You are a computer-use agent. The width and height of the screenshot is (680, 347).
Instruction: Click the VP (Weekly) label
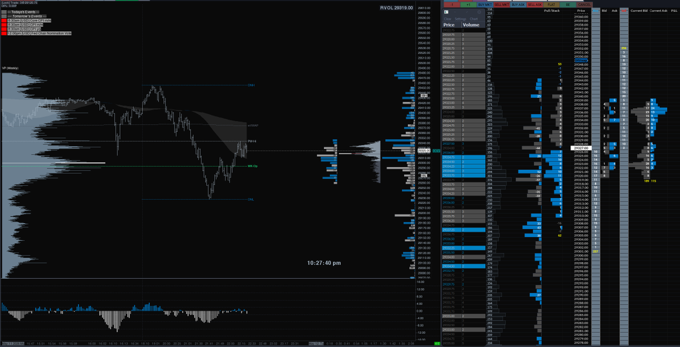tap(11, 68)
